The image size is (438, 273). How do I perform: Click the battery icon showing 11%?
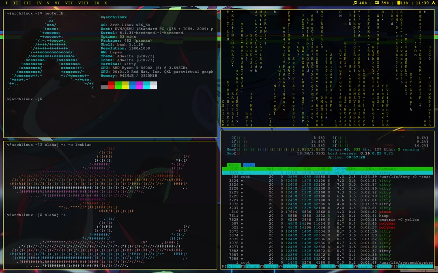point(399,3)
